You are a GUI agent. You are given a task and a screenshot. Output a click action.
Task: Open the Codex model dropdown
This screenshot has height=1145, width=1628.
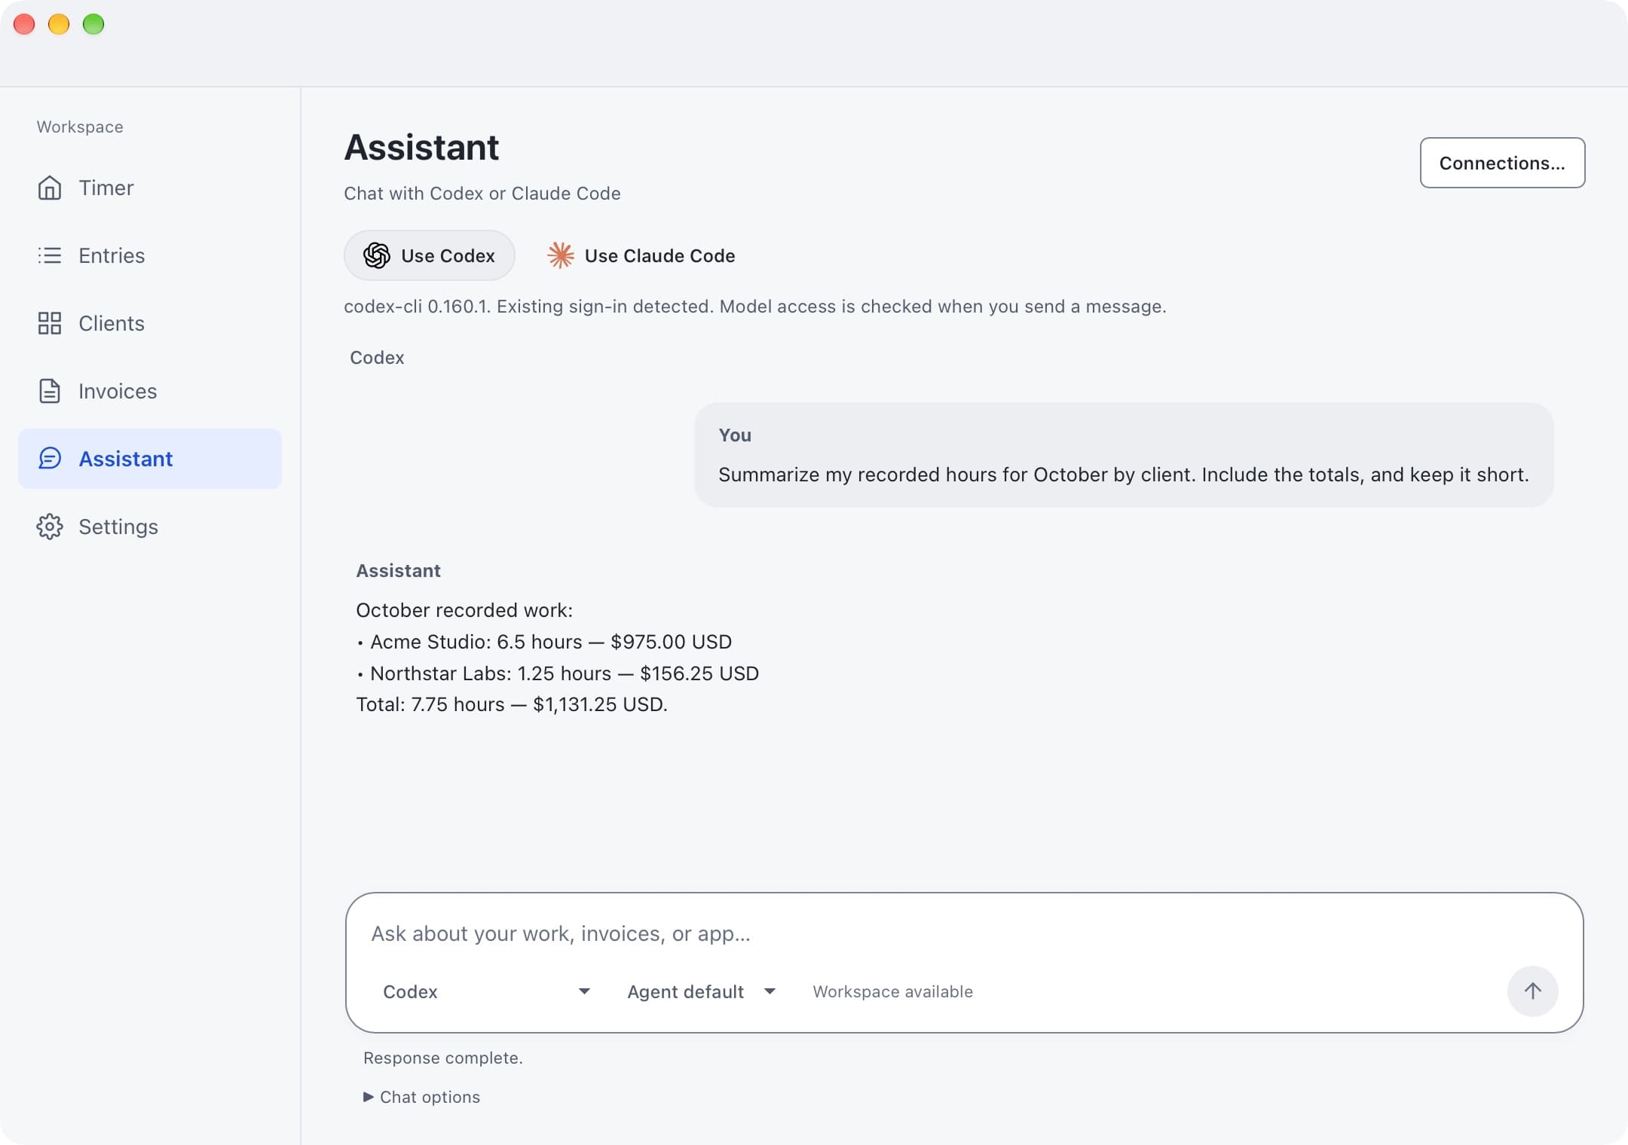point(486,991)
